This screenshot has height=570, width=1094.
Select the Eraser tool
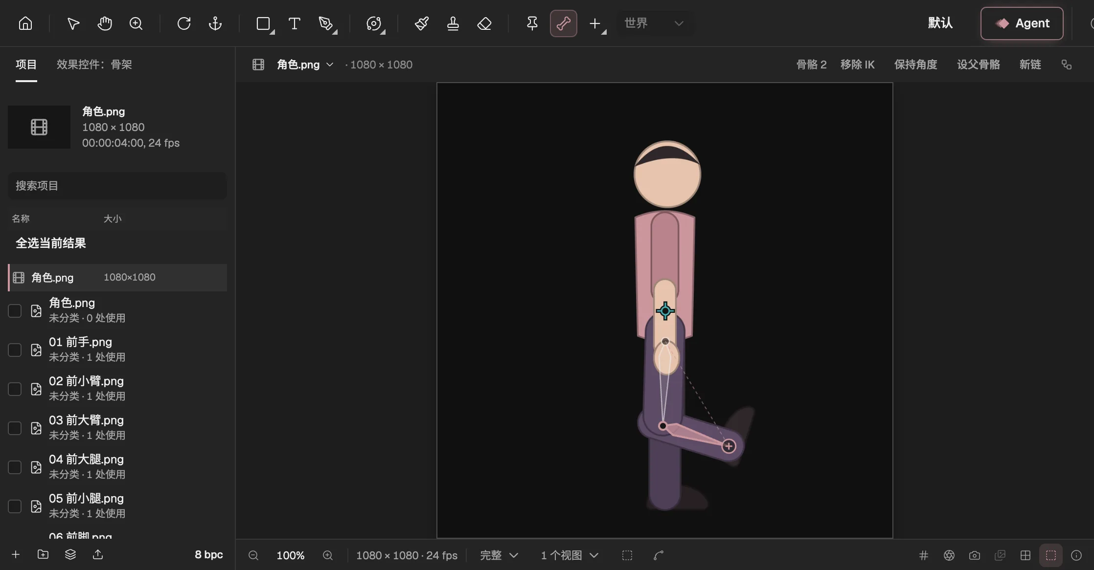click(x=484, y=23)
